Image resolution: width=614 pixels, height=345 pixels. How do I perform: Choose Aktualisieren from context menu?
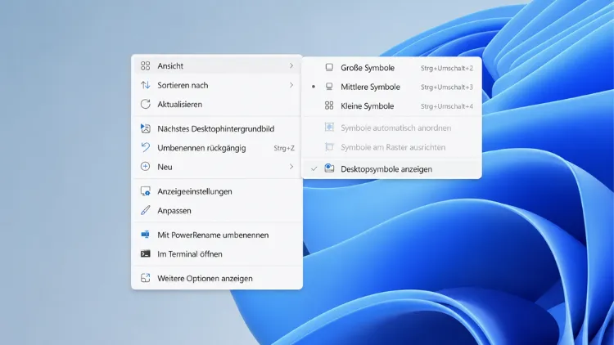tap(217, 105)
